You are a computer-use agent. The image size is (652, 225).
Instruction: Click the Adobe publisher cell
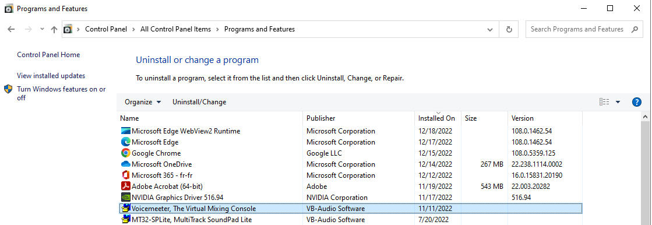[317, 187]
